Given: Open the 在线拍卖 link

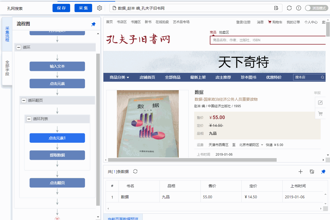Looking at the screenshot, I should pos(162,22).
